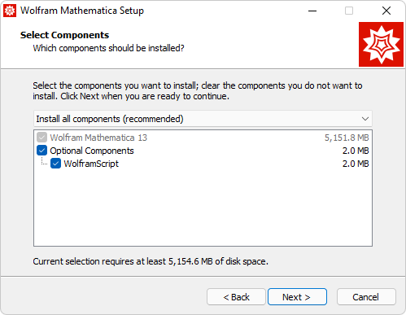Select the Optional Components row label
The height and width of the screenshot is (315, 406).
[x=92, y=151]
